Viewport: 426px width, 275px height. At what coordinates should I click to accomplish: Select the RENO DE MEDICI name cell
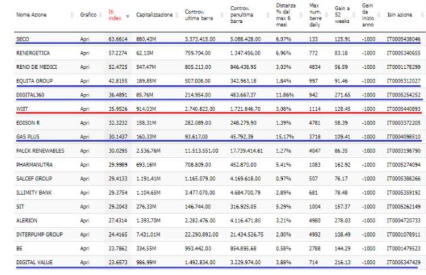point(36,67)
